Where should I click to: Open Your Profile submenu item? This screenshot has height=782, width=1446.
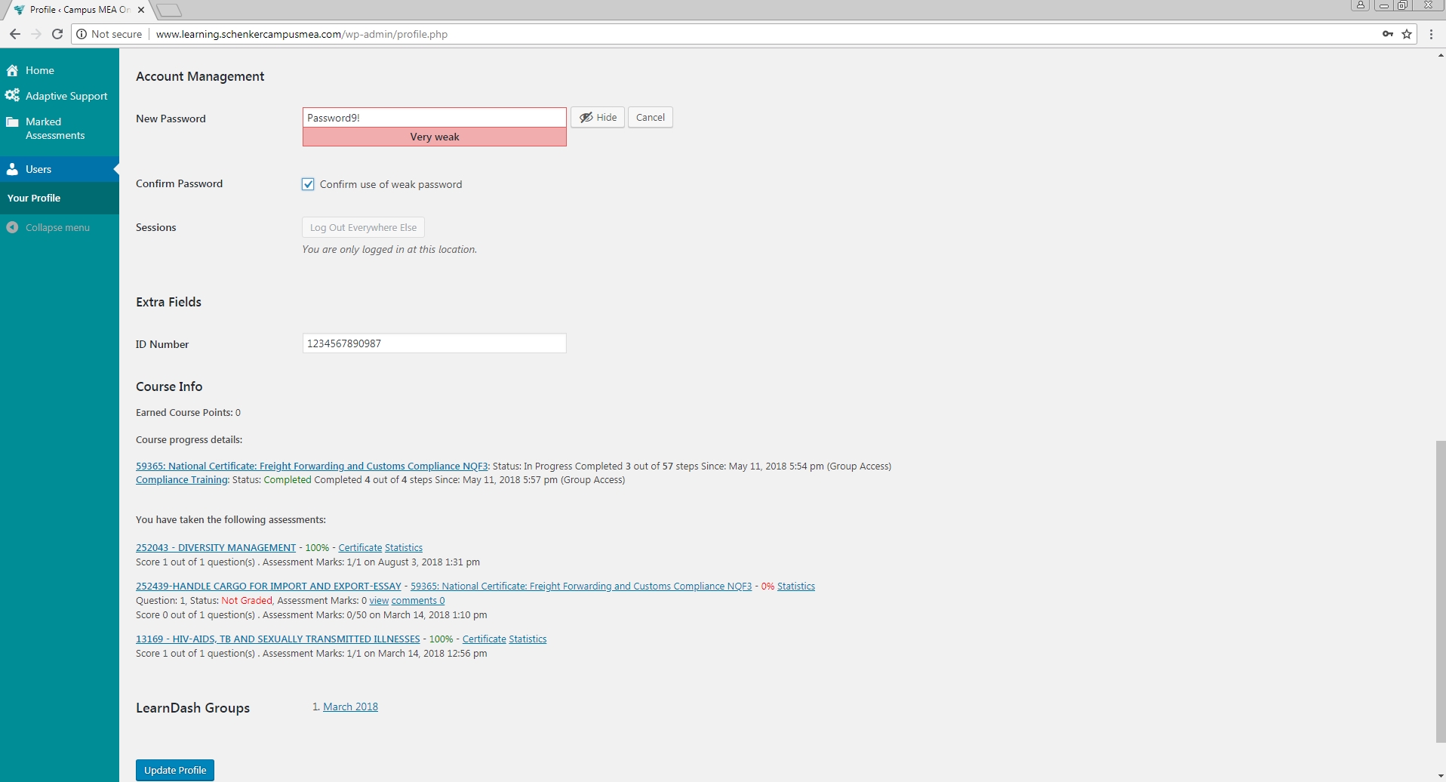click(34, 198)
